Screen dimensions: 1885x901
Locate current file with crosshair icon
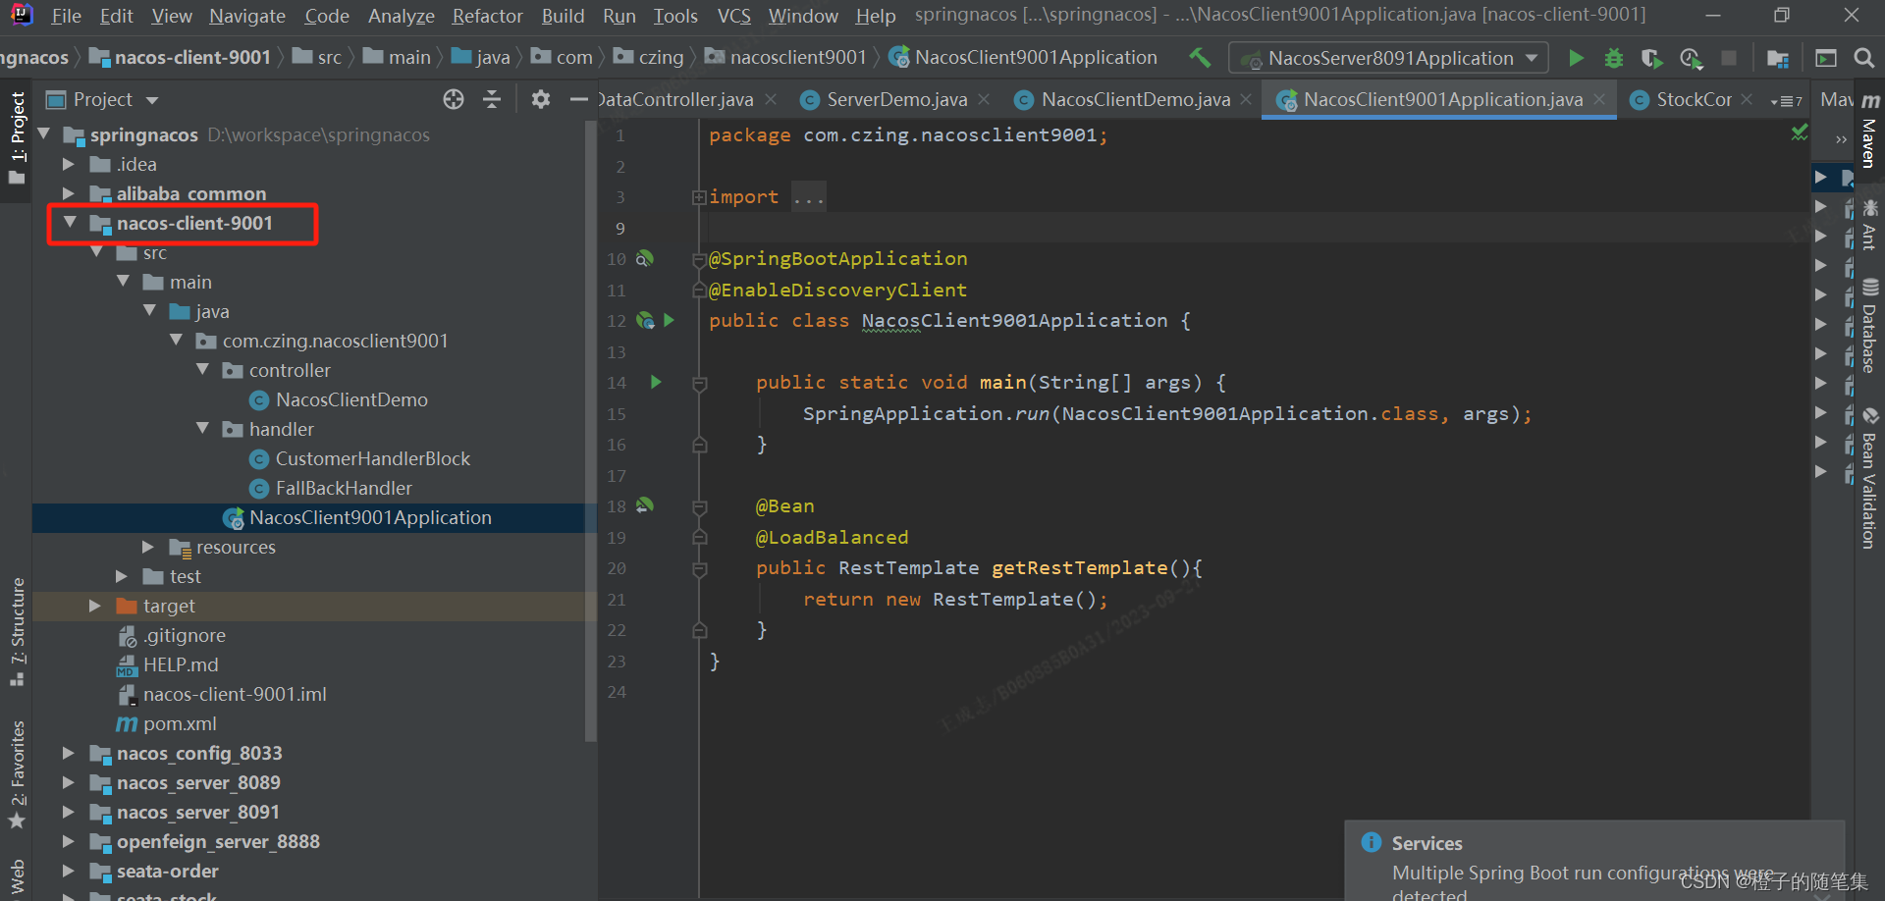tap(453, 99)
